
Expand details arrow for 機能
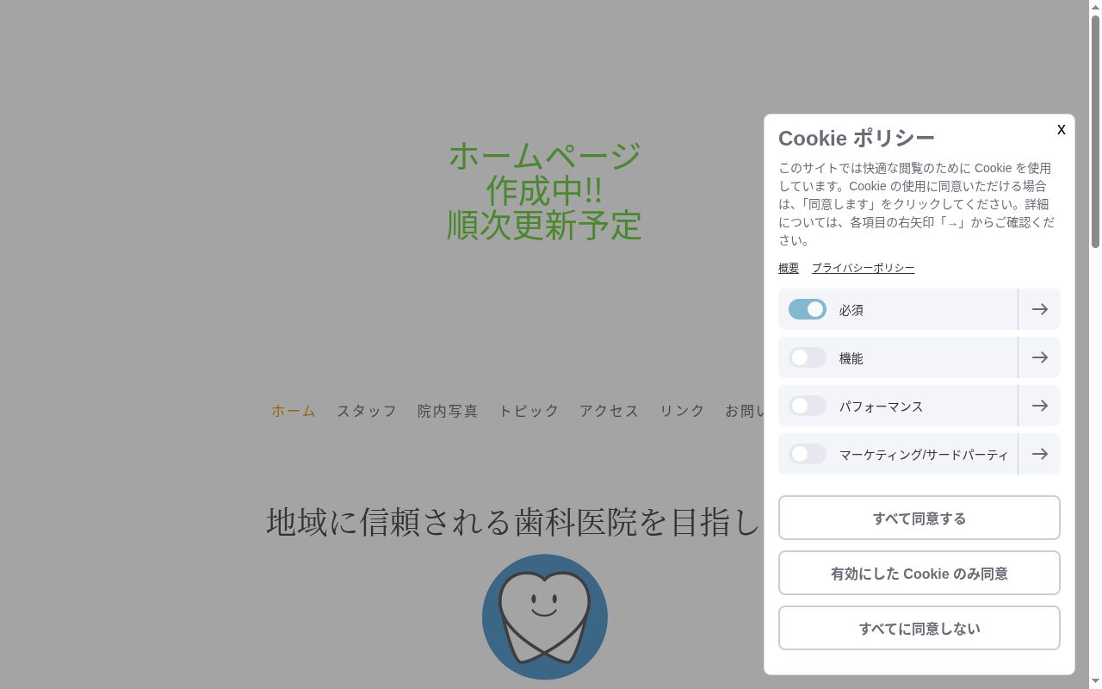coord(1039,357)
